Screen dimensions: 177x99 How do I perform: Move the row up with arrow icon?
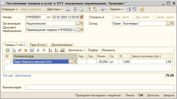tap(38, 50)
